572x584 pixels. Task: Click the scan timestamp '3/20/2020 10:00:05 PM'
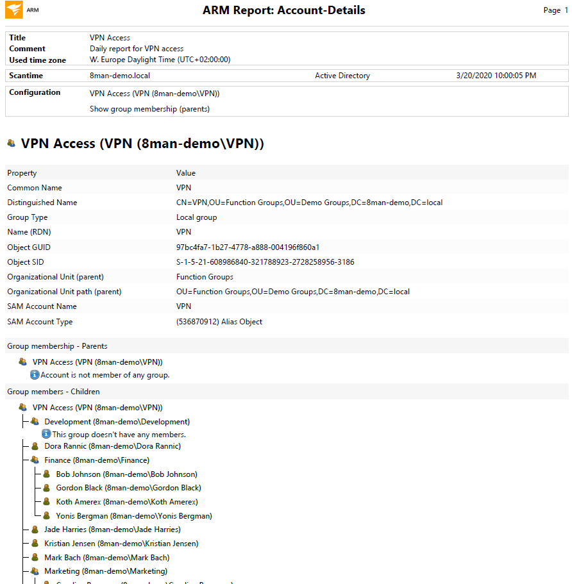click(496, 76)
